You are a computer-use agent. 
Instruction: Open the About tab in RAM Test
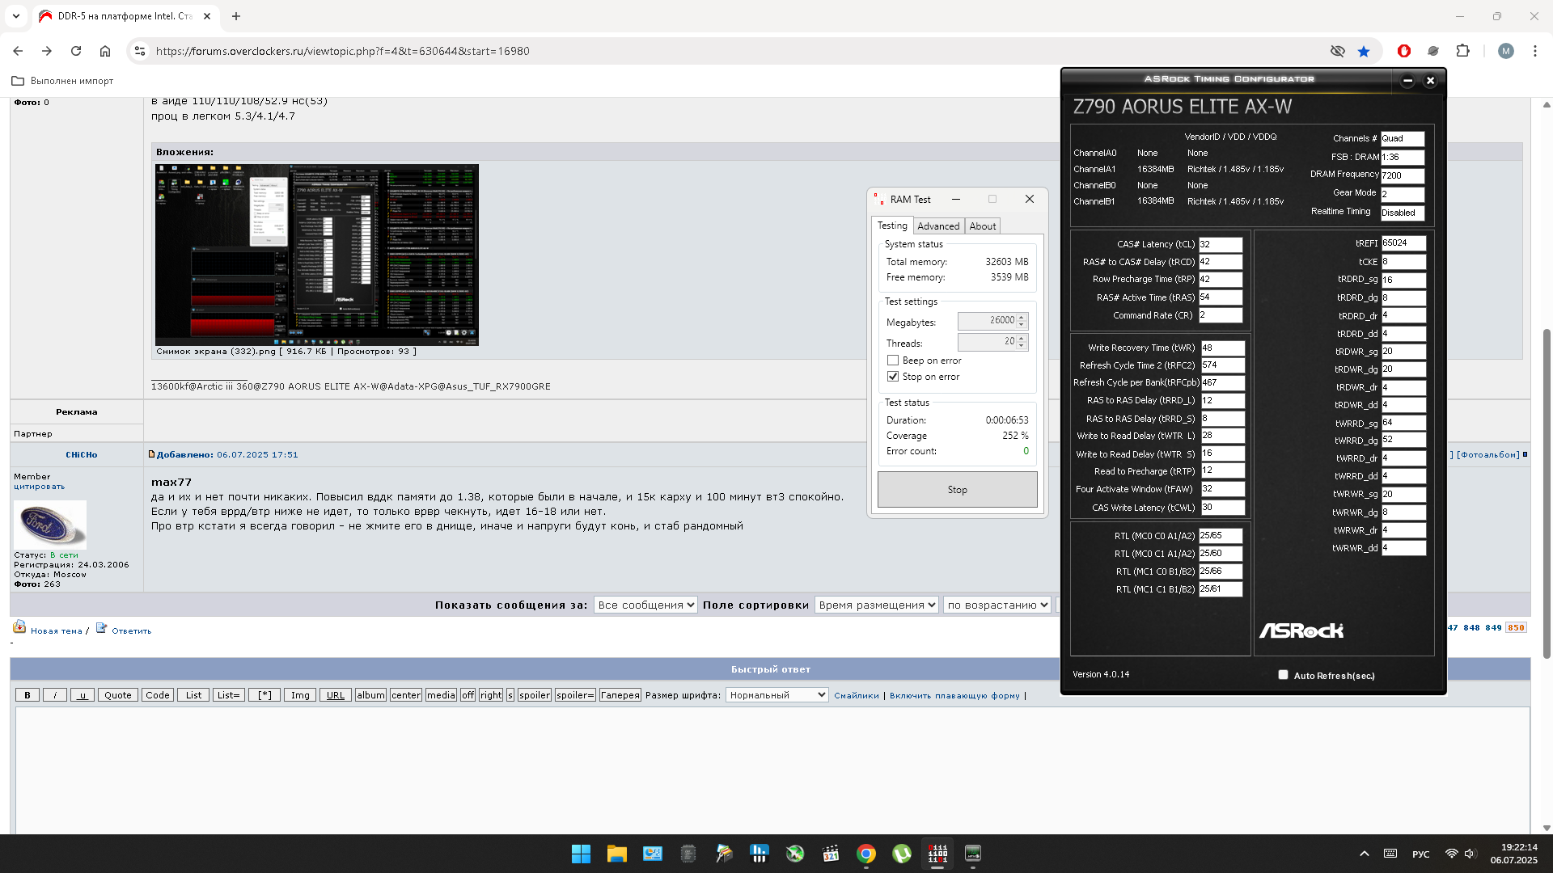(x=983, y=226)
